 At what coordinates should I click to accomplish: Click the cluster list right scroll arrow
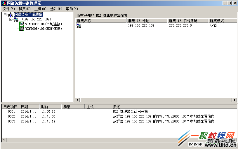pos(235,100)
